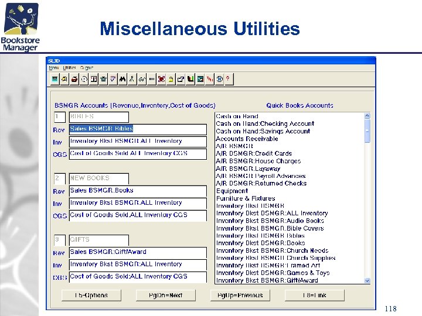Viewport: 422px width, 316px height.
Task: Click the department number 2 box
Action: point(59,178)
